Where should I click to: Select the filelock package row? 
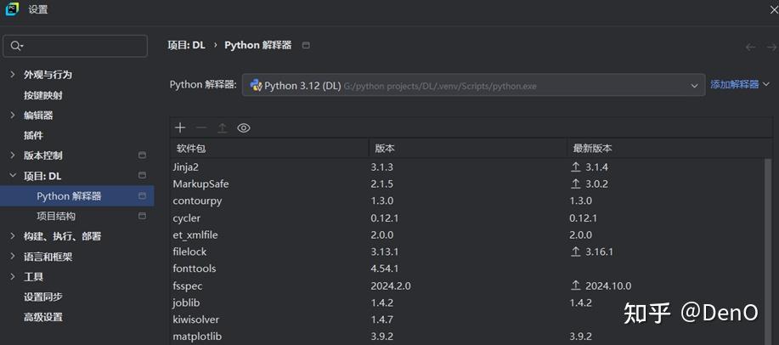(467, 252)
